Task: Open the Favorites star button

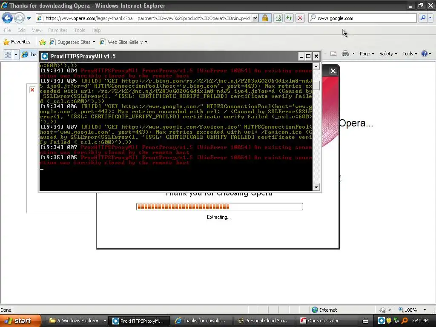Action: (17, 42)
